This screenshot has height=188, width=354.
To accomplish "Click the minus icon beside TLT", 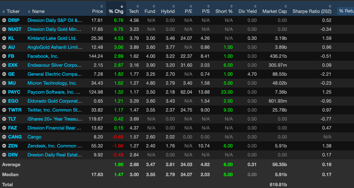I will click(x=4, y=119).
